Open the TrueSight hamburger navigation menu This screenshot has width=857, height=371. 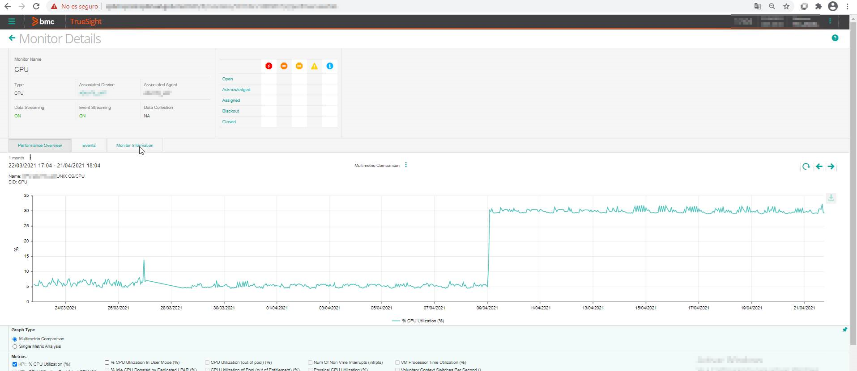[x=12, y=21]
